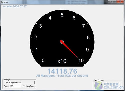Click the x10 multiplier label on the gauge
This screenshot has height=91, width=125.
62,61
